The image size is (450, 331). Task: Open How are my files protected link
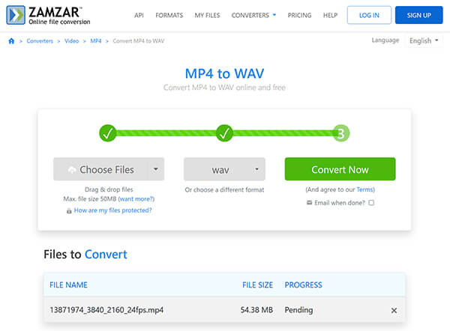pyautogui.click(x=112, y=210)
